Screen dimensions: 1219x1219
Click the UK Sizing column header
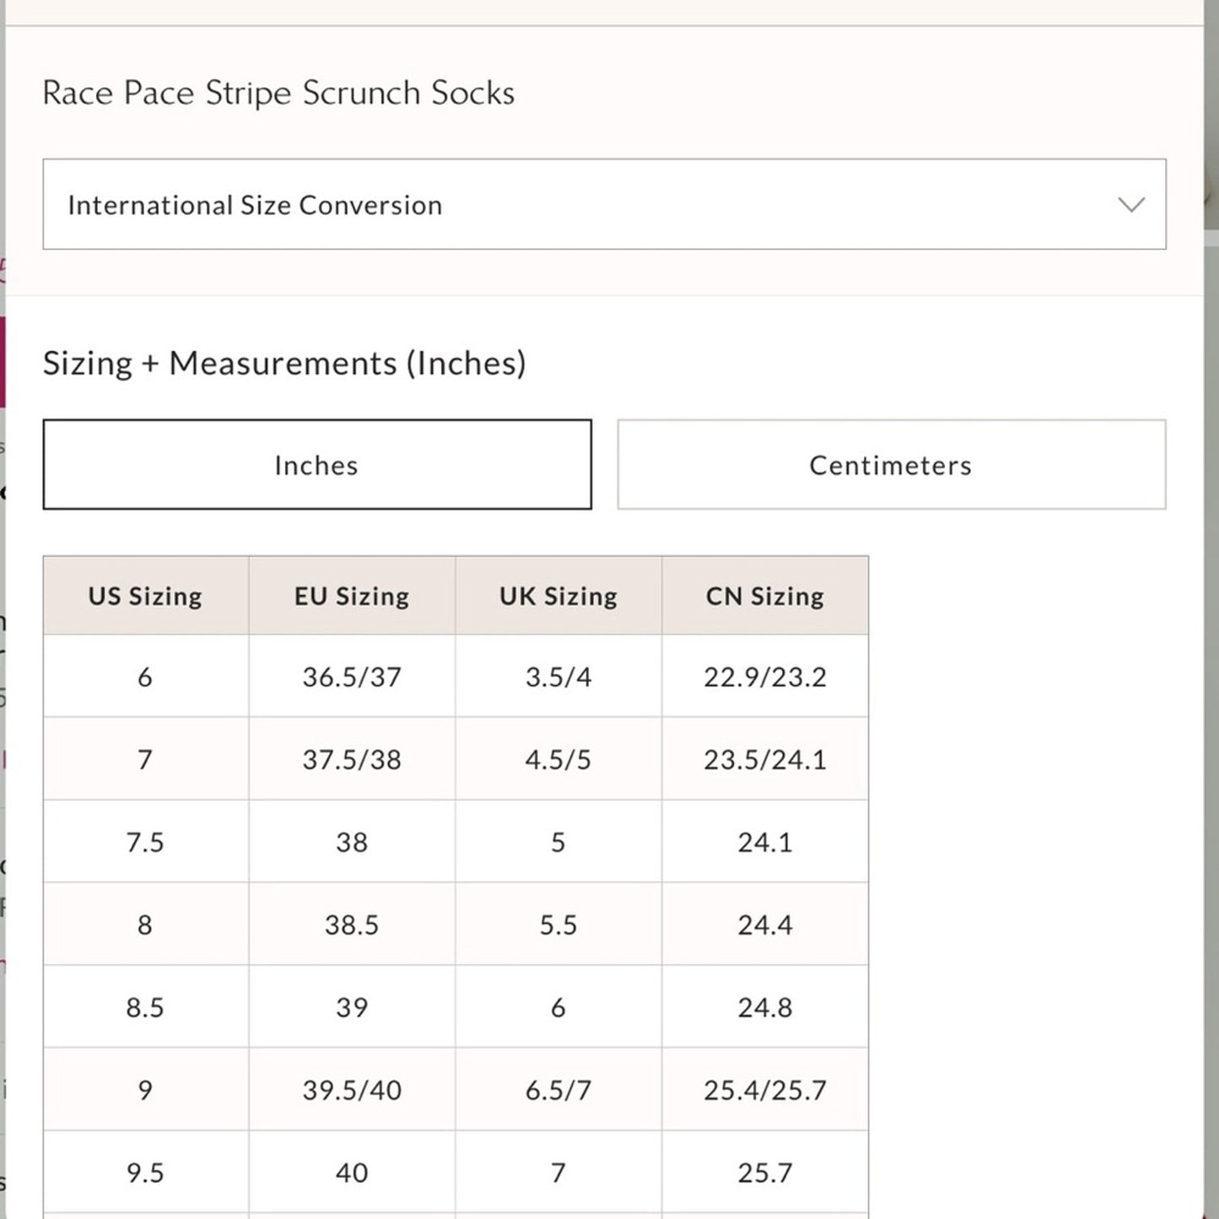point(557,596)
